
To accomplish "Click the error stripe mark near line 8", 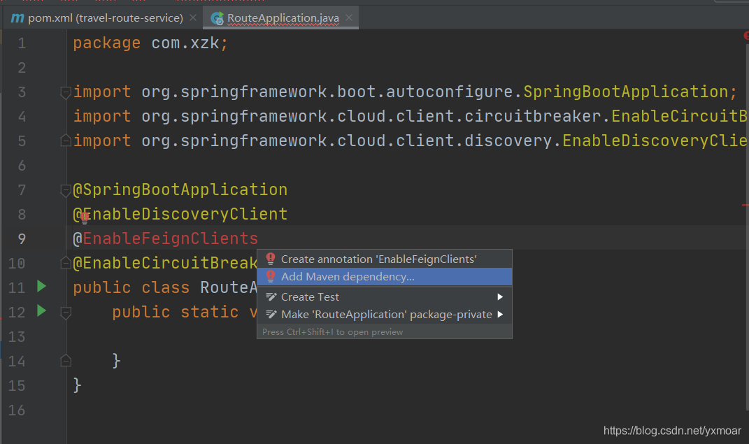I will [746, 206].
